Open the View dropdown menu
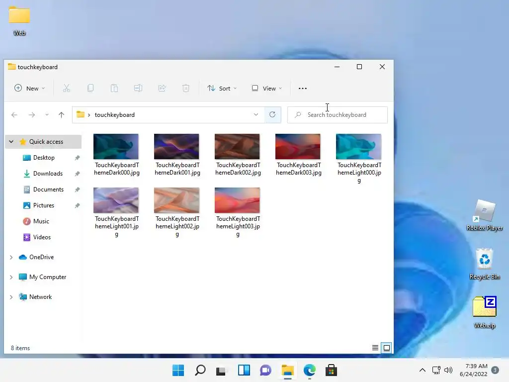Screen dimensions: 509x382 [267, 89]
